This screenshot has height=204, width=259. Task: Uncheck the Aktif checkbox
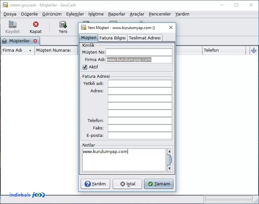tap(85, 67)
